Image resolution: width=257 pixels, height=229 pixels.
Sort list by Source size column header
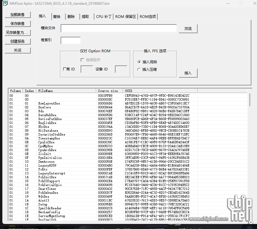click(x=109, y=91)
